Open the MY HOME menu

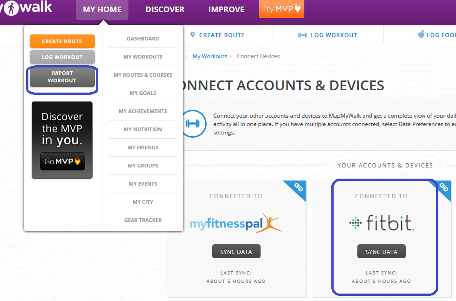coord(102,10)
